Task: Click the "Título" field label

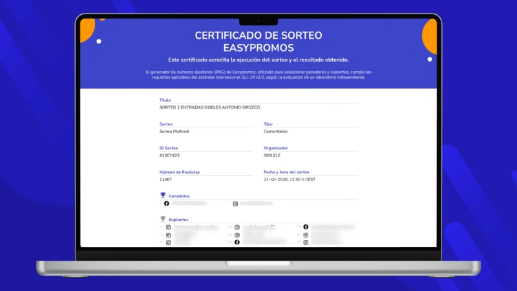Action: [x=165, y=100]
